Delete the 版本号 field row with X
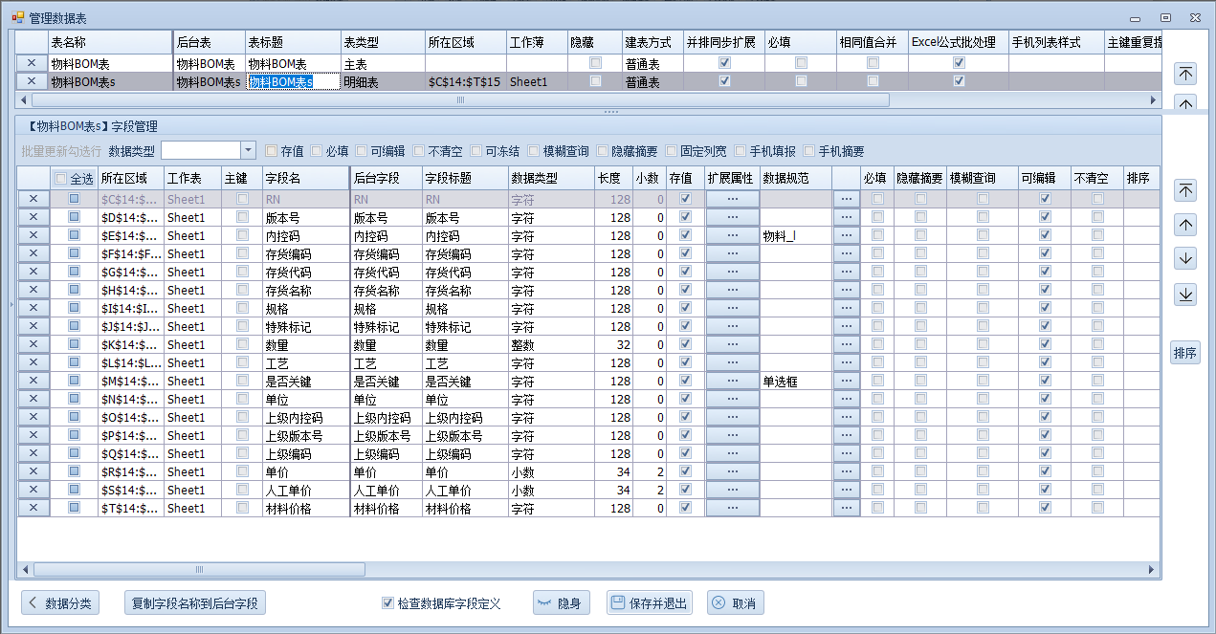 coord(33,217)
